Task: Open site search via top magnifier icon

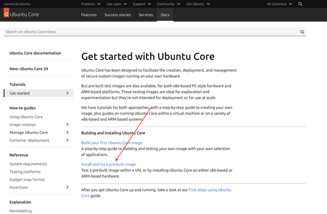Action: coord(300,4)
